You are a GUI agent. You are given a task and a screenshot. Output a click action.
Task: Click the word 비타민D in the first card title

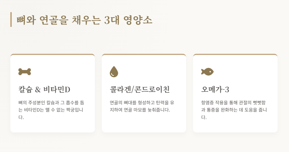coord(57,90)
